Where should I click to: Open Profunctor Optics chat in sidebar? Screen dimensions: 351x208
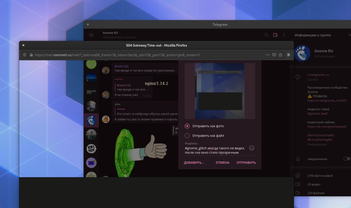[91, 92]
